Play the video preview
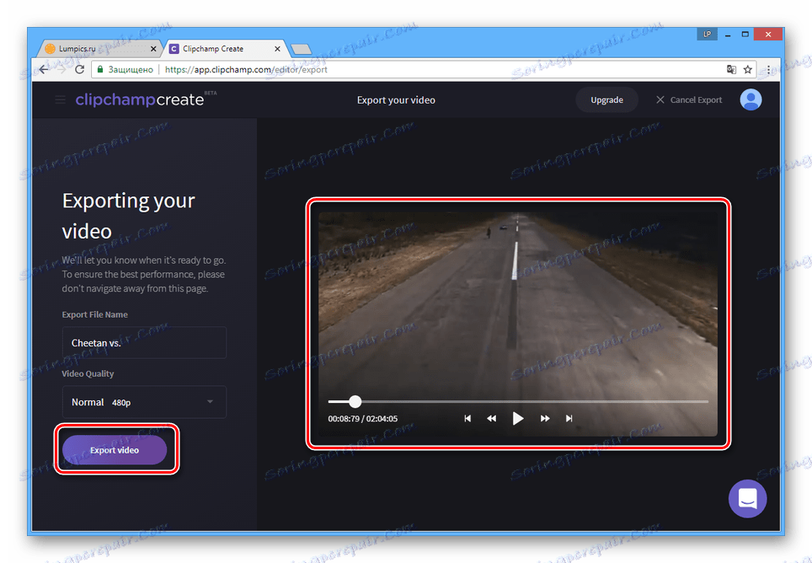The height and width of the screenshot is (563, 812). pos(517,417)
